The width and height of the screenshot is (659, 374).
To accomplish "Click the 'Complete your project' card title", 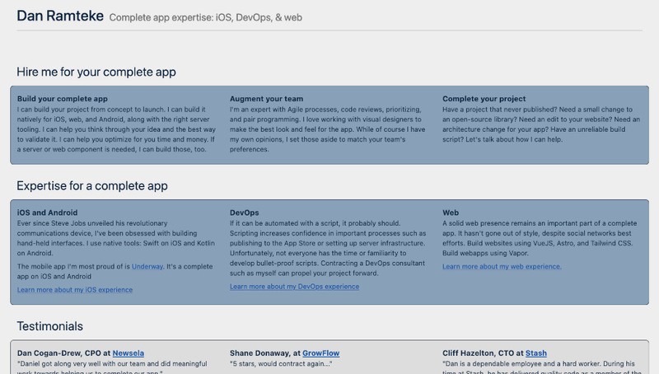I will [x=484, y=99].
